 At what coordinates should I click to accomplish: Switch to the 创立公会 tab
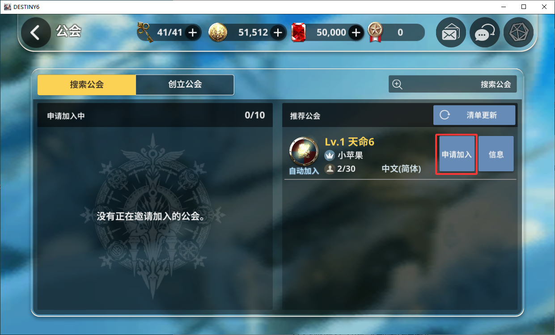coord(185,85)
